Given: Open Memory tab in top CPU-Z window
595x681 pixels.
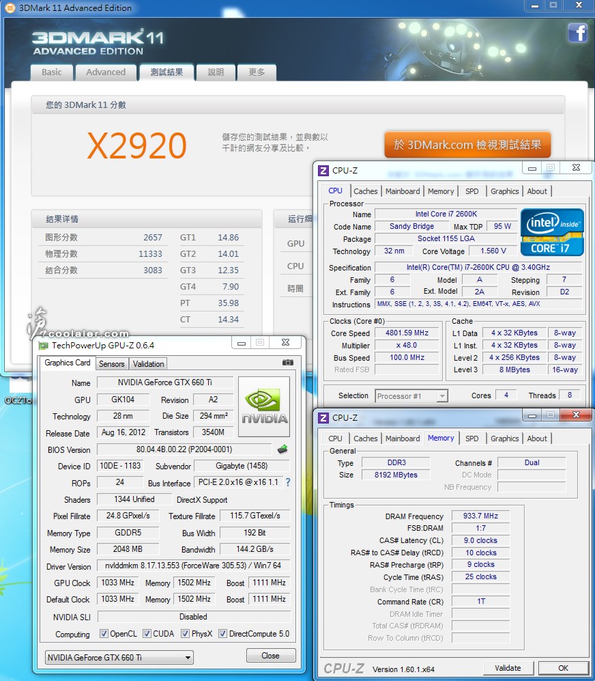Looking at the screenshot, I should tap(441, 191).
